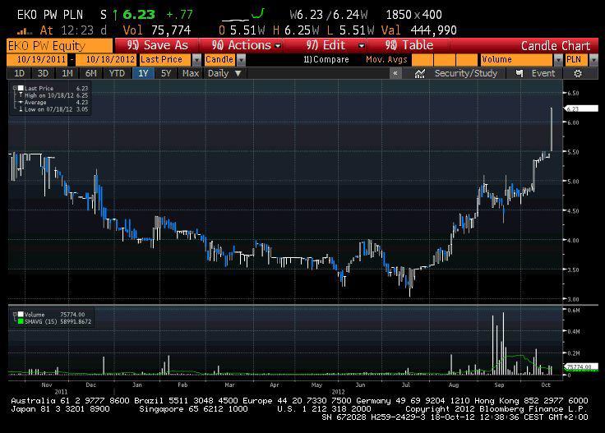This screenshot has width=605, height=433.
Task: Click the 96) Actions button
Action: pos(242,45)
